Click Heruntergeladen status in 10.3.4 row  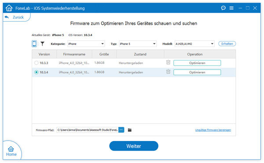131,72
